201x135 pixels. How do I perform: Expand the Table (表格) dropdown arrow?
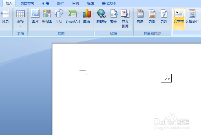tap(20, 26)
